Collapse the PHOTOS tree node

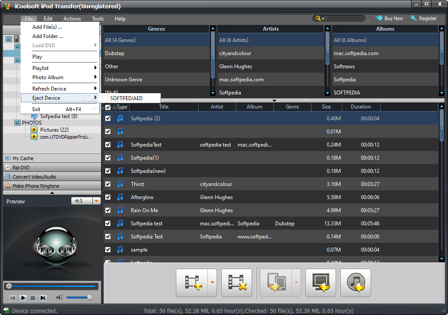[17, 122]
